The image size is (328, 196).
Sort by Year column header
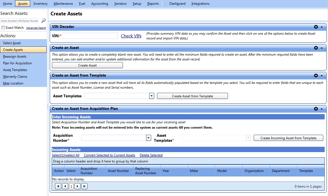click(x=174, y=171)
